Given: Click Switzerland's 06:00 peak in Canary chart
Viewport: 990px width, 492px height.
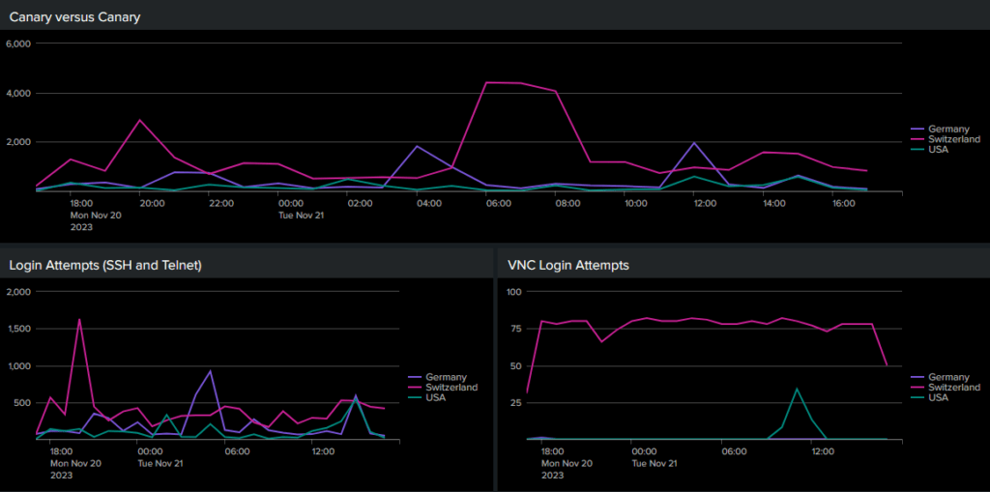Looking at the screenshot, I should [x=488, y=82].
